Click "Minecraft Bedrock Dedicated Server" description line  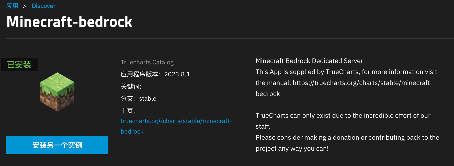309,61
